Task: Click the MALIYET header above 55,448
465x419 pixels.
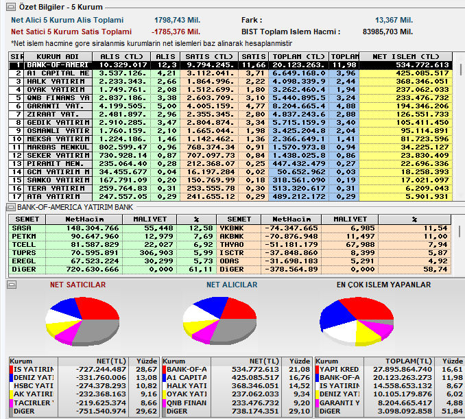Action: [150, 219]
